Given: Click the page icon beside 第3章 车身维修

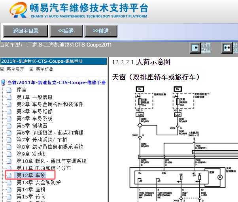Looking at the screenshot, I should [9, 111].
